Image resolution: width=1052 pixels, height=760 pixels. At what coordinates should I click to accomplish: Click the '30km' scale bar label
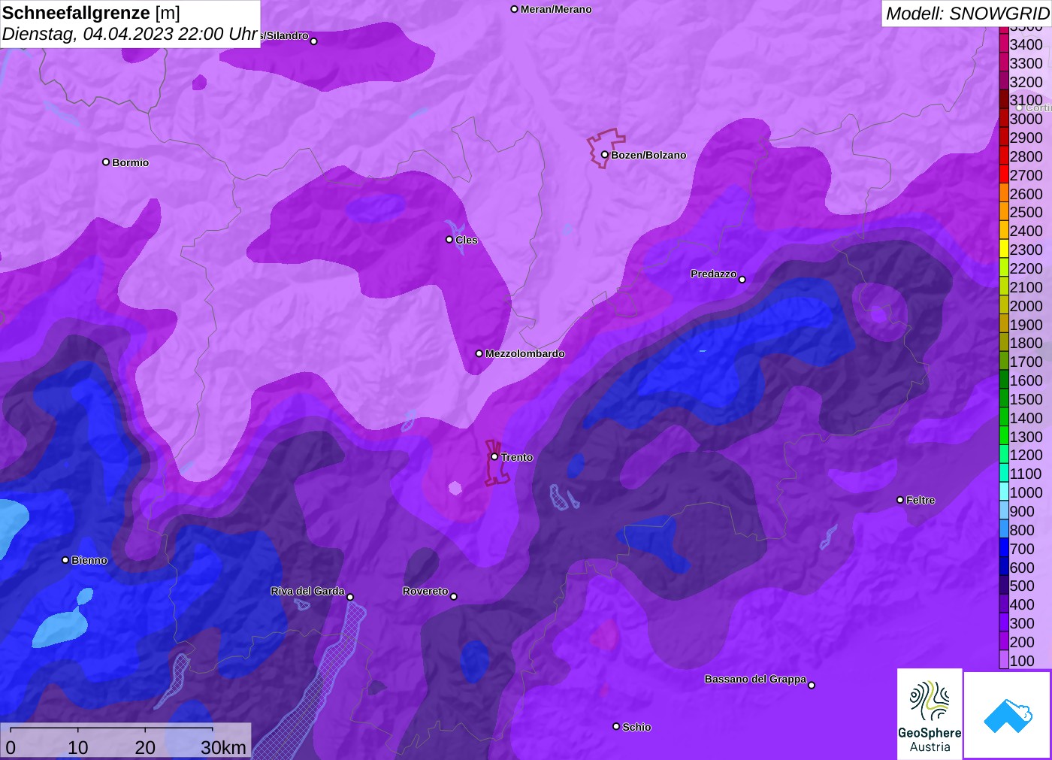tap(223, 747)
